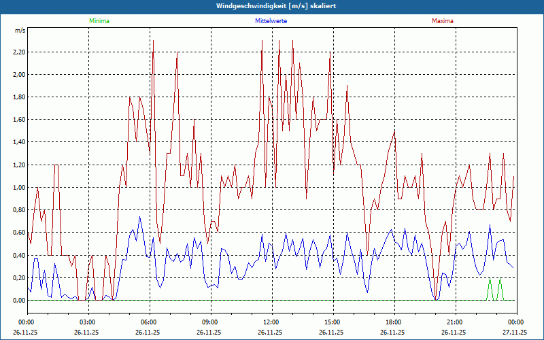Viewport: 544px width, 340px height.
Task: Click the "1,60" y-axis value
Action: [x=20, y=120]
